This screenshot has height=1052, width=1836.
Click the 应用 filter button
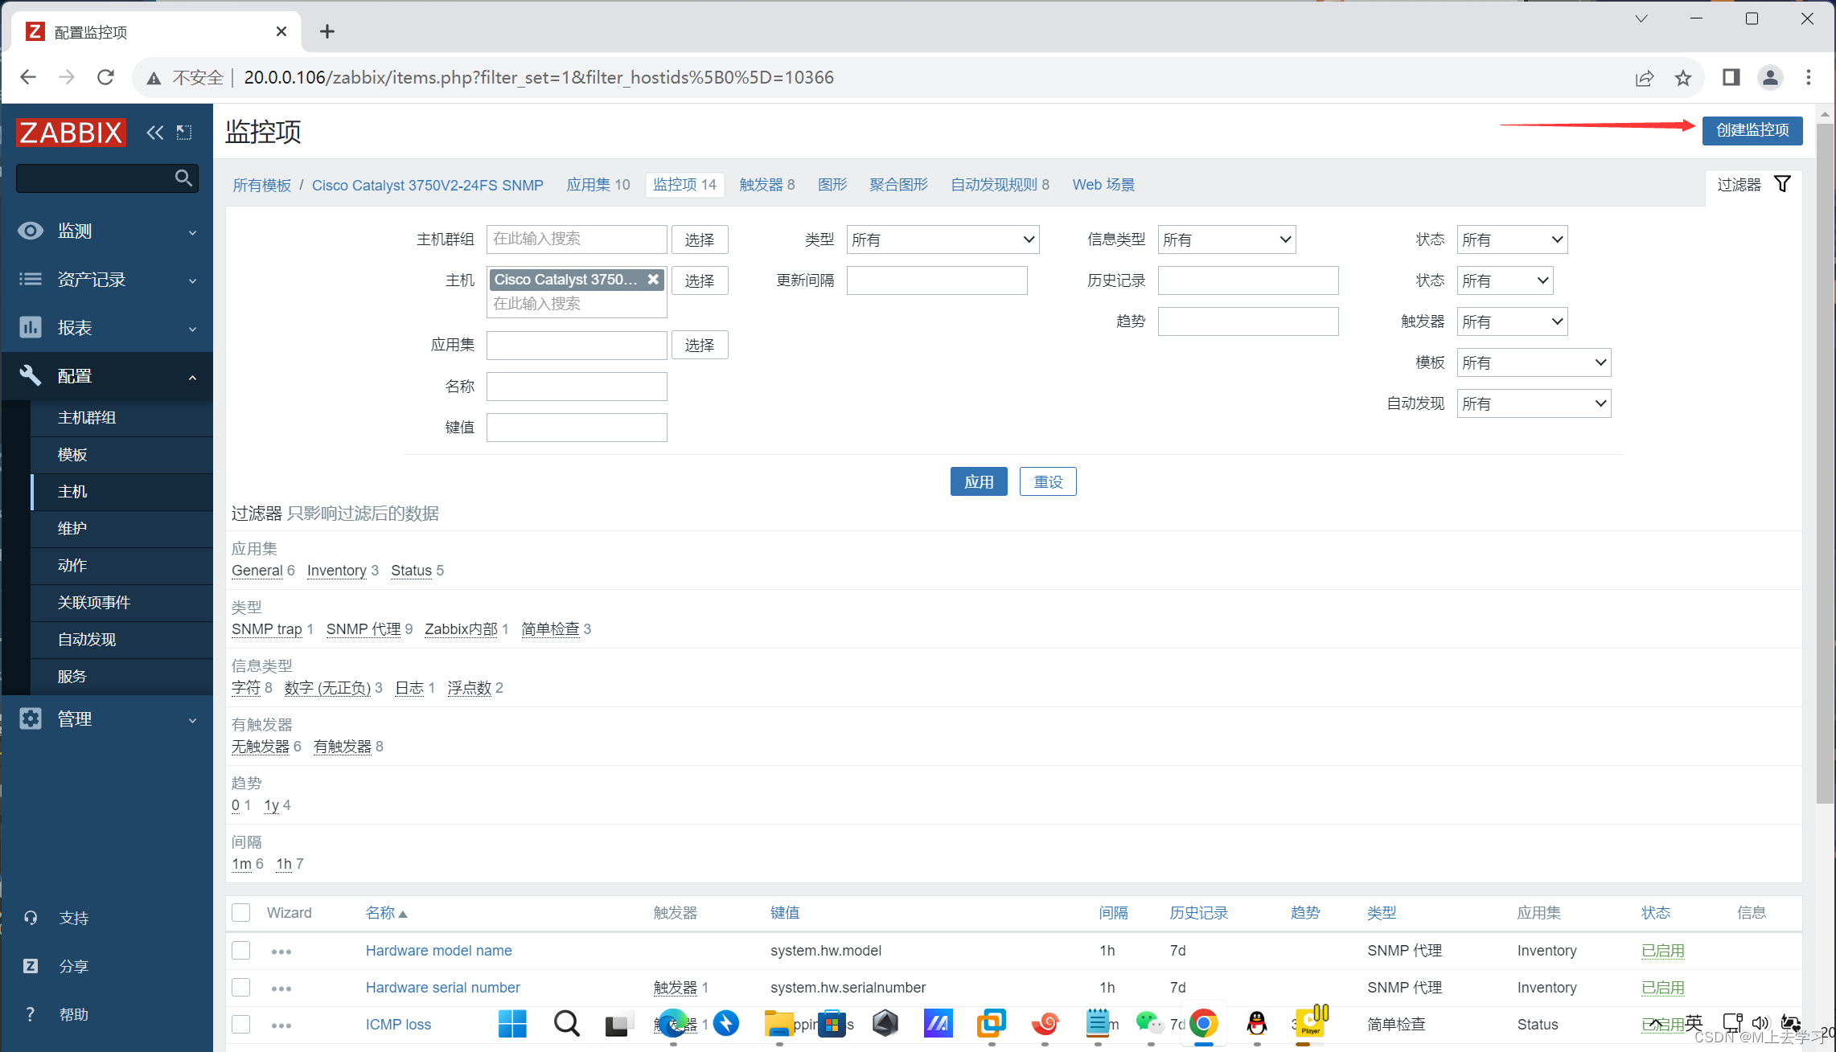[x=978, y=481]
